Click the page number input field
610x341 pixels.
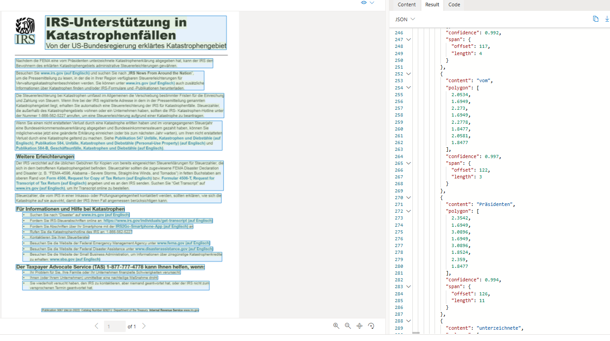coord(115,326)
